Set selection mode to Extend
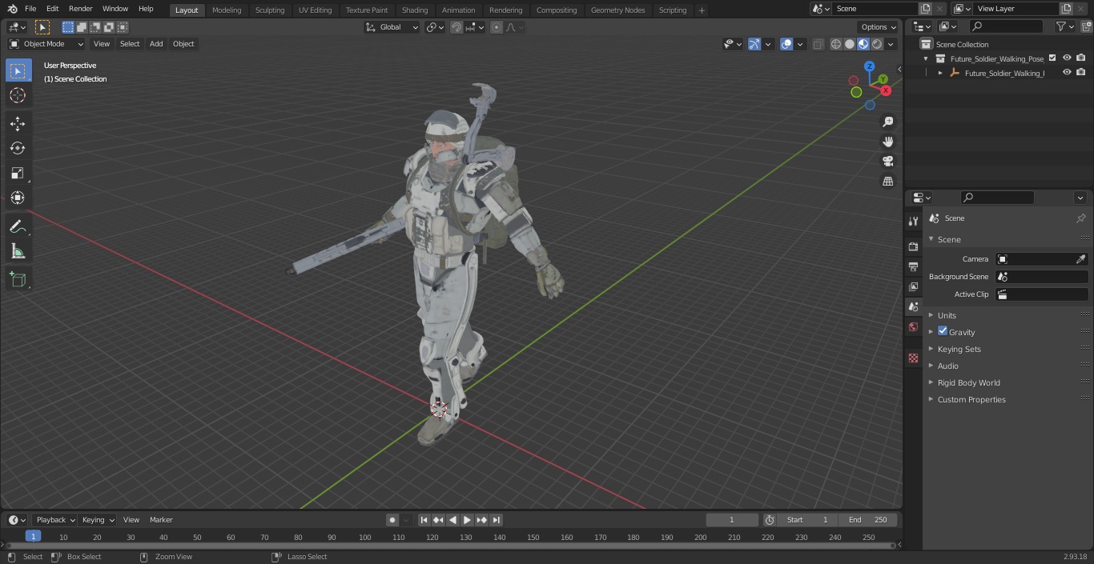 (82, 27)
